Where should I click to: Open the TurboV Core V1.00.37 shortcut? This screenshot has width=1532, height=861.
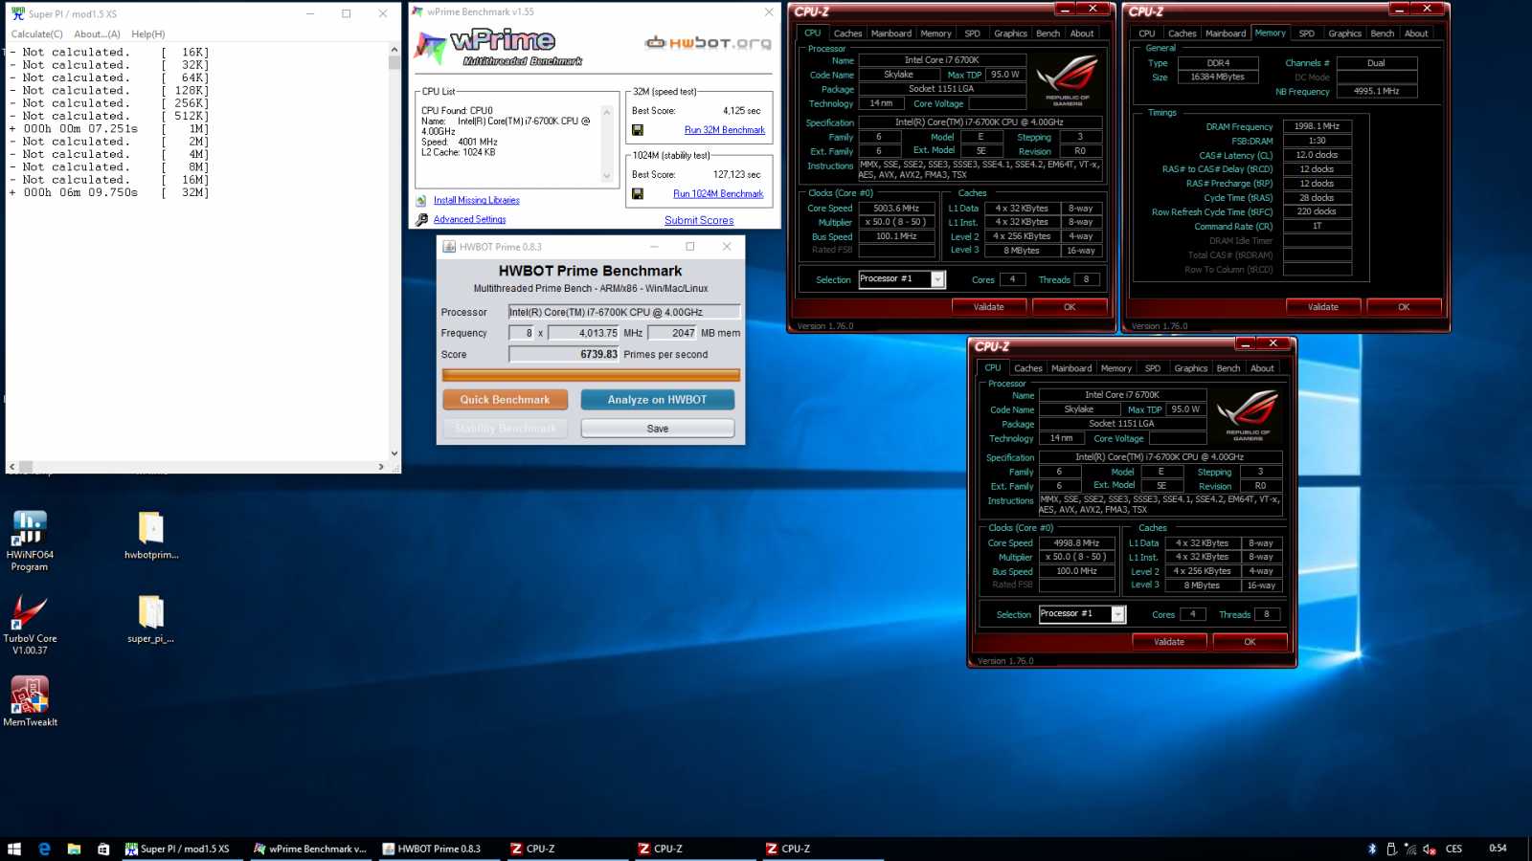click(30, 623)
